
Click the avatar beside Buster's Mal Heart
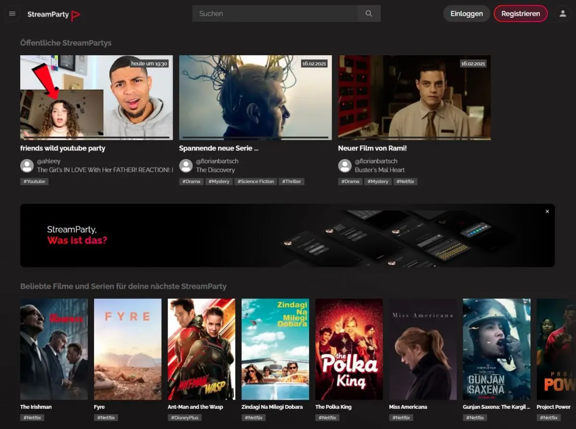[x=345, y=166]
